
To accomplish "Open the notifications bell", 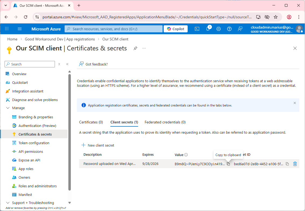I will coord(208,29).
